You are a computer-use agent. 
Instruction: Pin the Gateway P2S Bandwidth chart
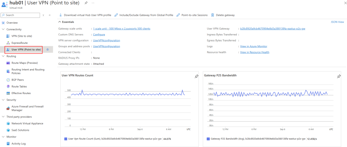tap(339, 76)
